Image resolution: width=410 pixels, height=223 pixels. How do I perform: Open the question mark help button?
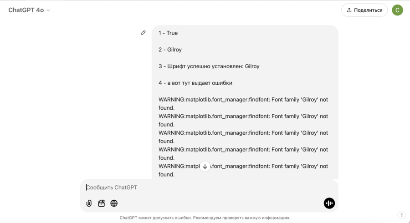401,215
